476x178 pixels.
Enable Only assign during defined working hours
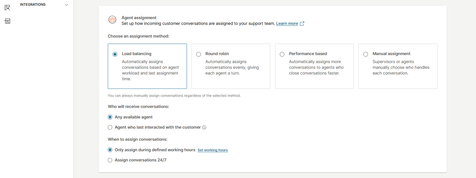[x=110, y=150]
